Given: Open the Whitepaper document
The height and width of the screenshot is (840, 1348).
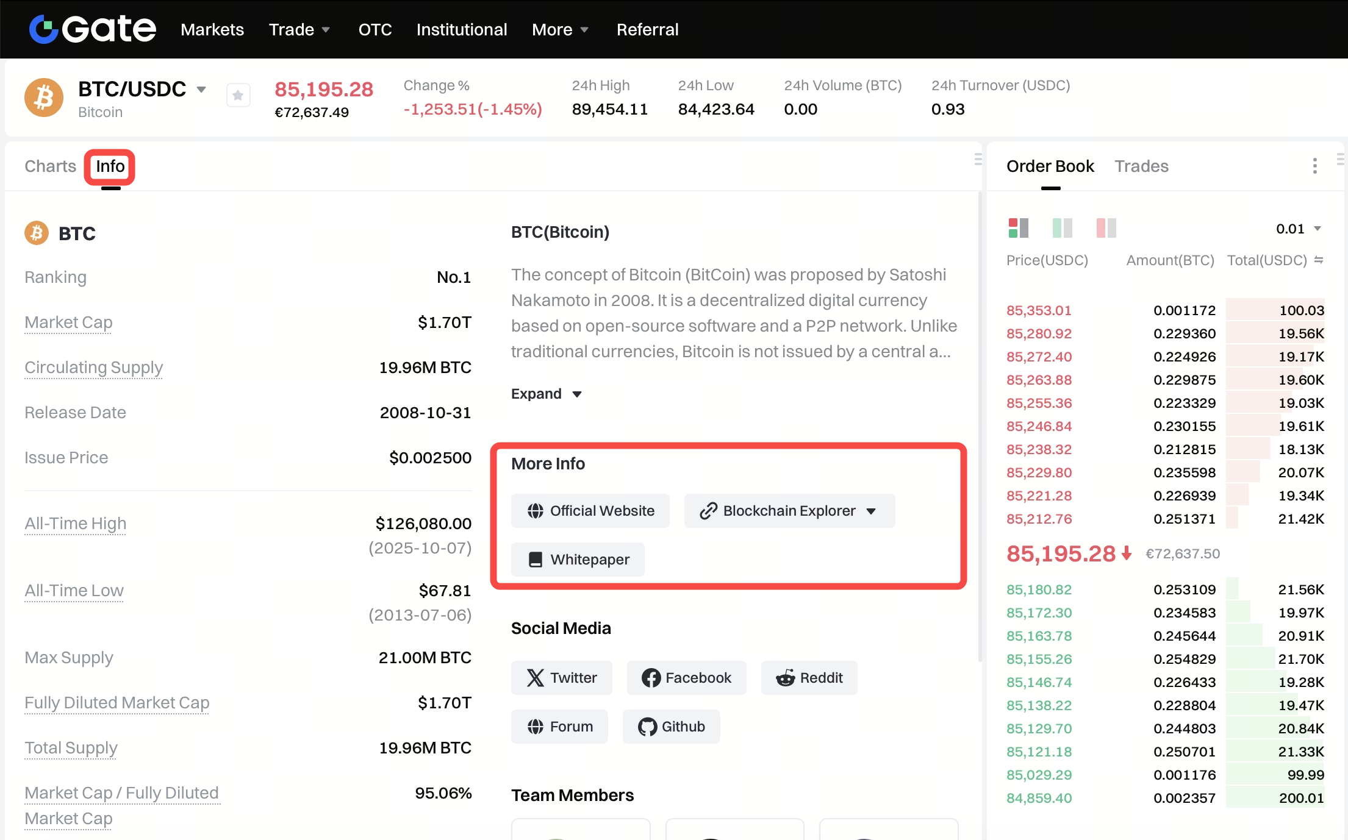Looking at the screenshot, I should [578, 560].
